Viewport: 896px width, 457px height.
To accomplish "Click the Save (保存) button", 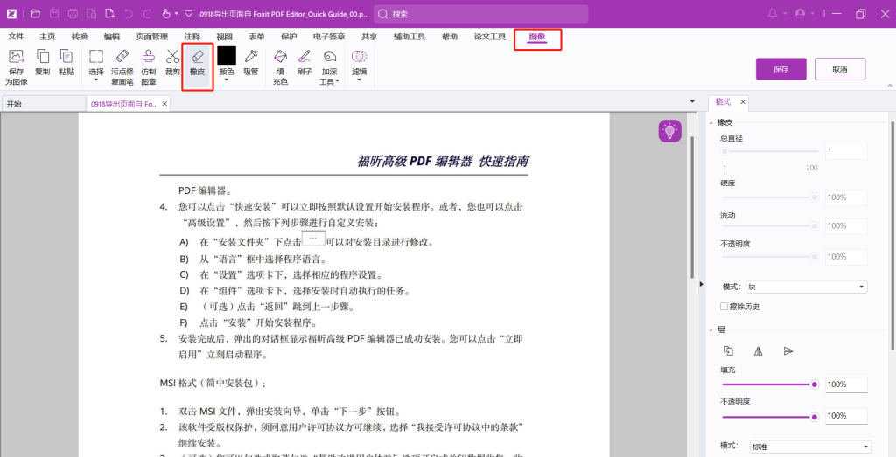I will 781,69.
